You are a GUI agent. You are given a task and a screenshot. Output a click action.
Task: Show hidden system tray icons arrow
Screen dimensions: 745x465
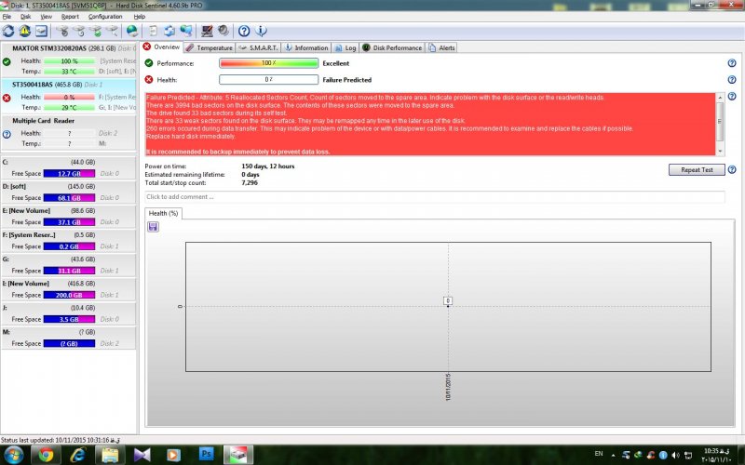tap(613, 455)
